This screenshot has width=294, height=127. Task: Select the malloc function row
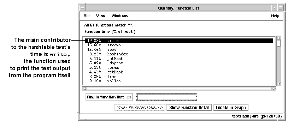(179, 81)
